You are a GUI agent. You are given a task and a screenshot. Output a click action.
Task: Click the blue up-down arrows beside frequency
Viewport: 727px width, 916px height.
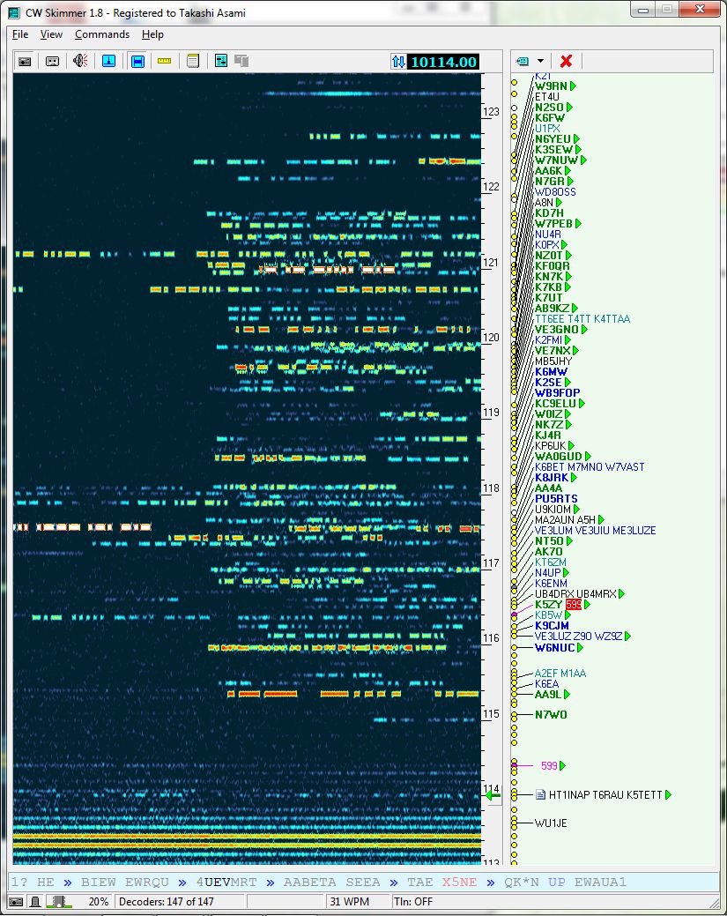point(398,62)
